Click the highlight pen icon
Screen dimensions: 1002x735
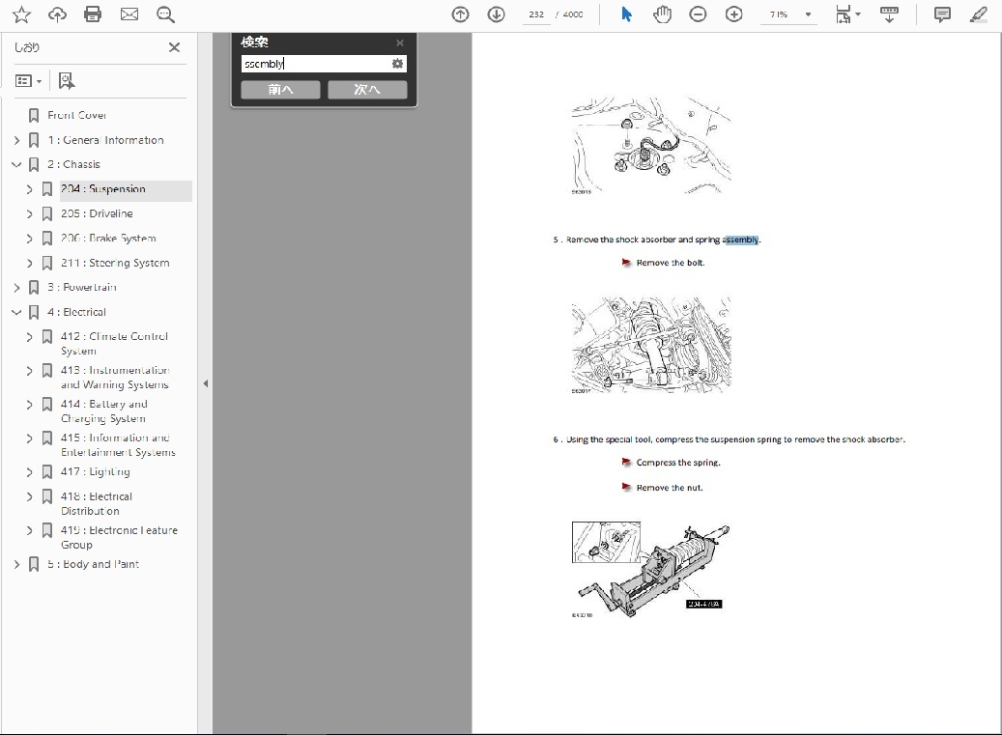point(979,14)
